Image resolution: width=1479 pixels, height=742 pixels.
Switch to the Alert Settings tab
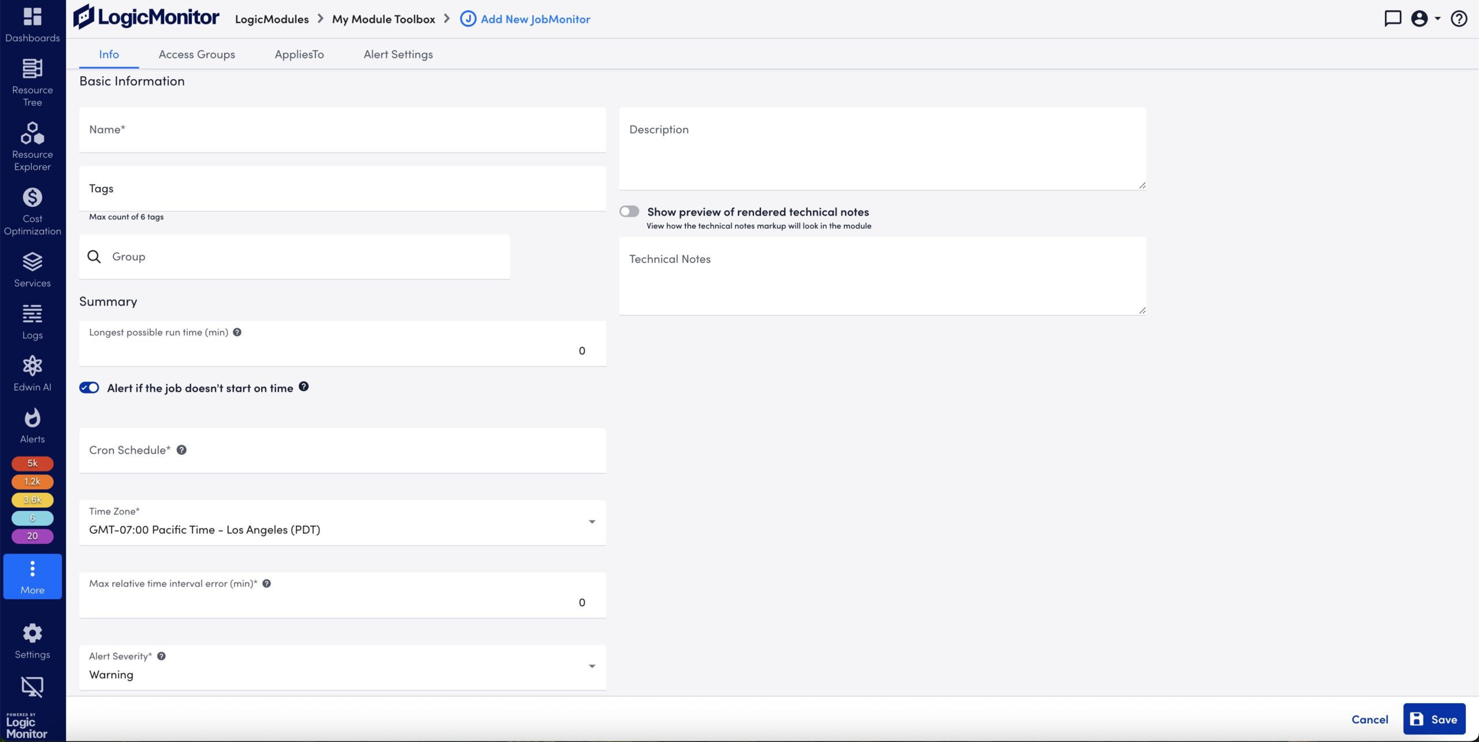397,54
